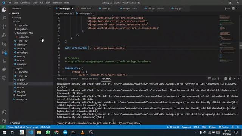Open the File menu
Viewport: 242px width, 136px height.
[9, 3]
